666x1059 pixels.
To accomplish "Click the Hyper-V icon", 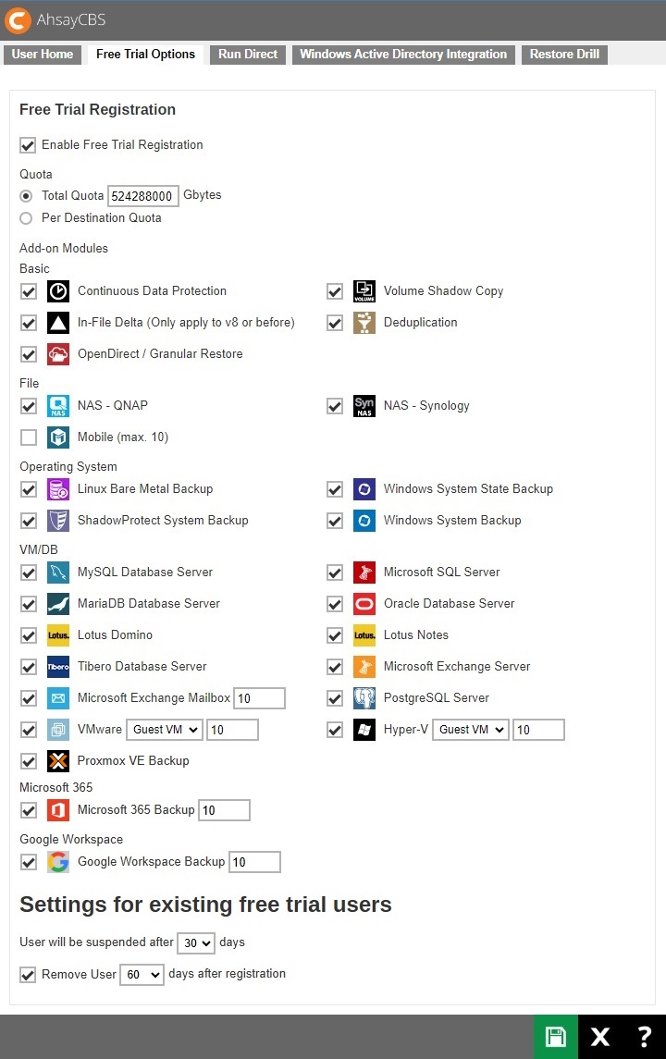I will pyautogui.click(x=364, y=730).
